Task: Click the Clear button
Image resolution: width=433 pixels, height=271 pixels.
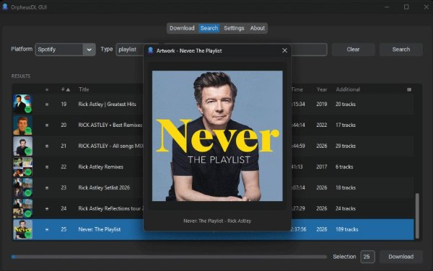Action: pos(353,49)
